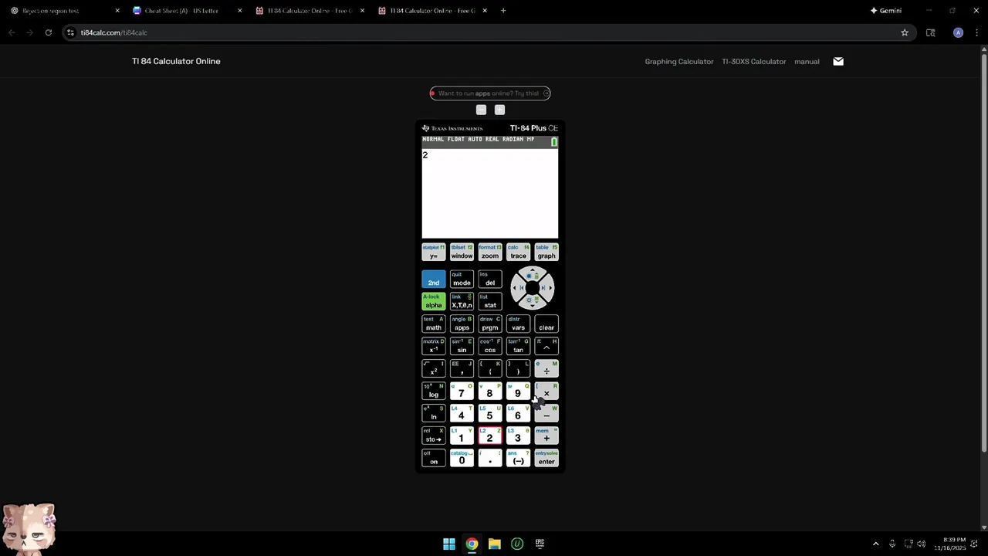The image size is (988, 556).
Task: Click the number 3 key
Action: click(x=518, y=436)
